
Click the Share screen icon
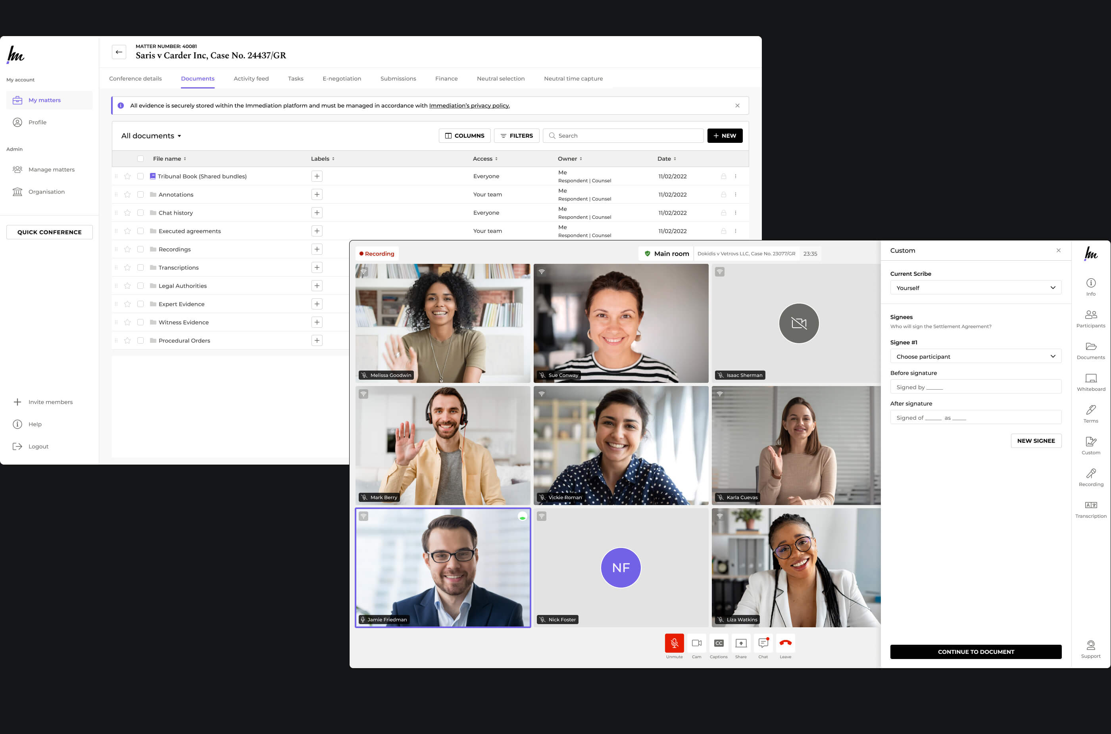(x=741, y=643)
